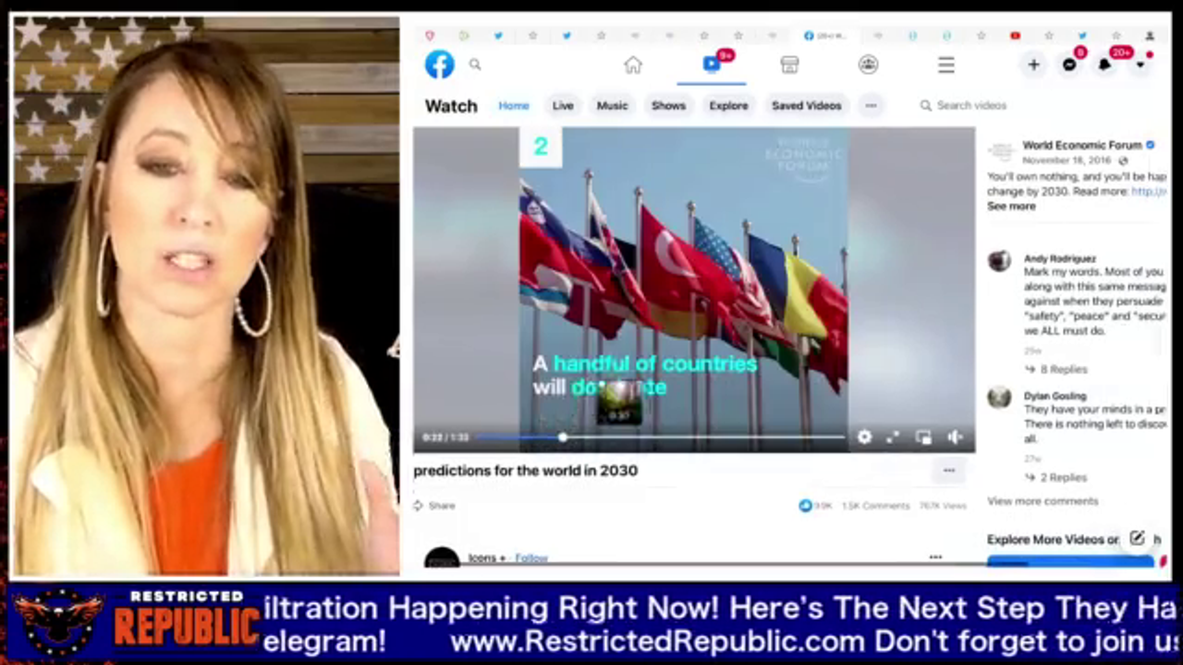Open the account dropdown arrow
1183x665 pixels.
[x=1140, y=65]
